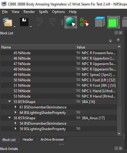Open the Spells menu
This screenshot has height=153, width=127.
(x=43, y=12)
